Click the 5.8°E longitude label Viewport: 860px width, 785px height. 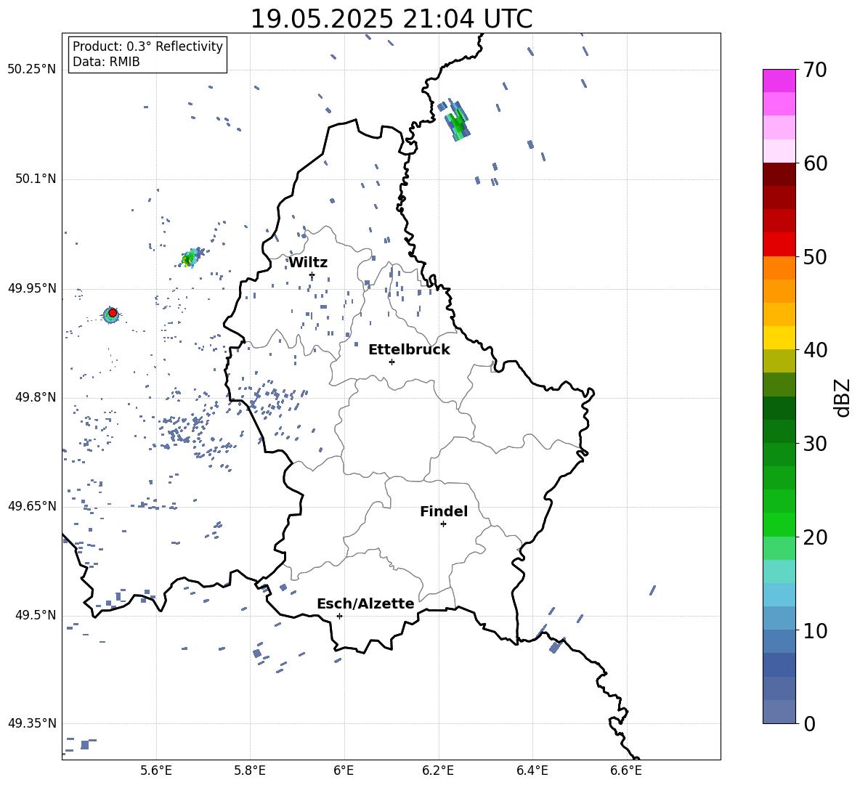tap(250, 770)
